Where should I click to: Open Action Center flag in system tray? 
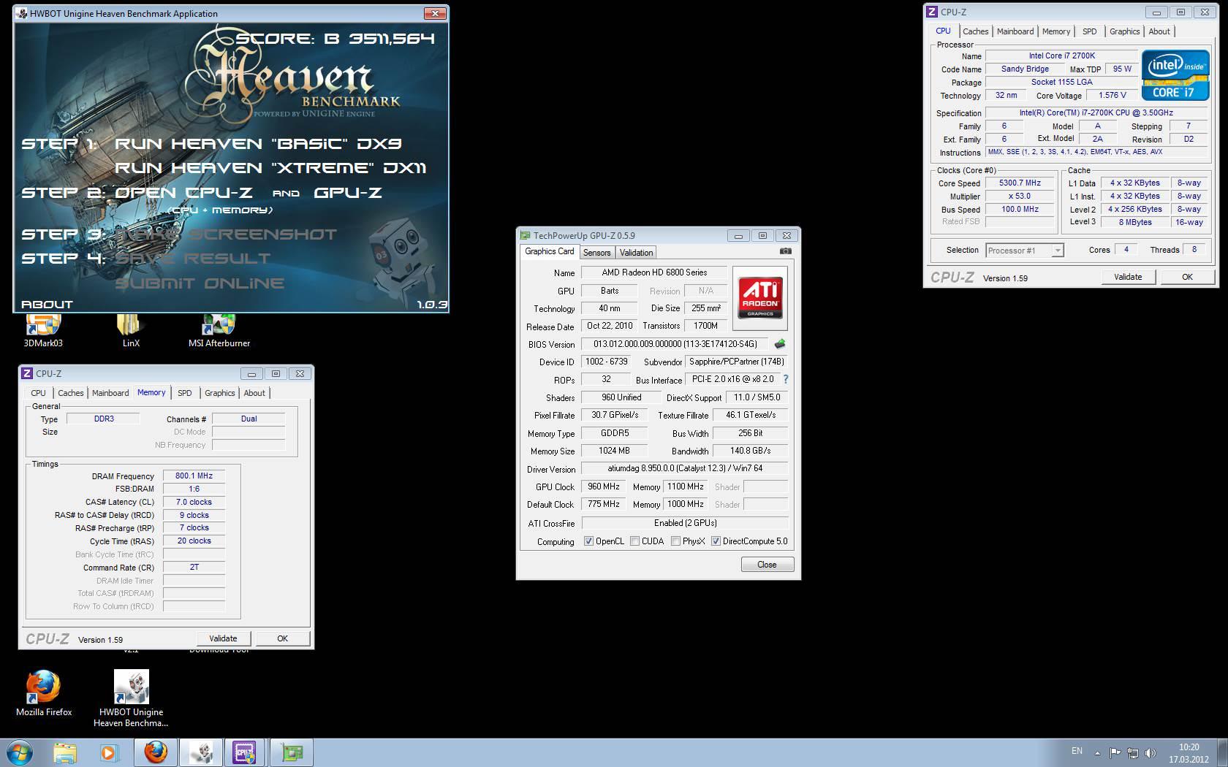(x=1115, y=752)
